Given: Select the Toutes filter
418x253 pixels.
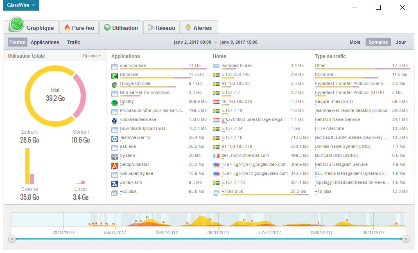Looking at the screenshot, I should (x=17, y=42).
